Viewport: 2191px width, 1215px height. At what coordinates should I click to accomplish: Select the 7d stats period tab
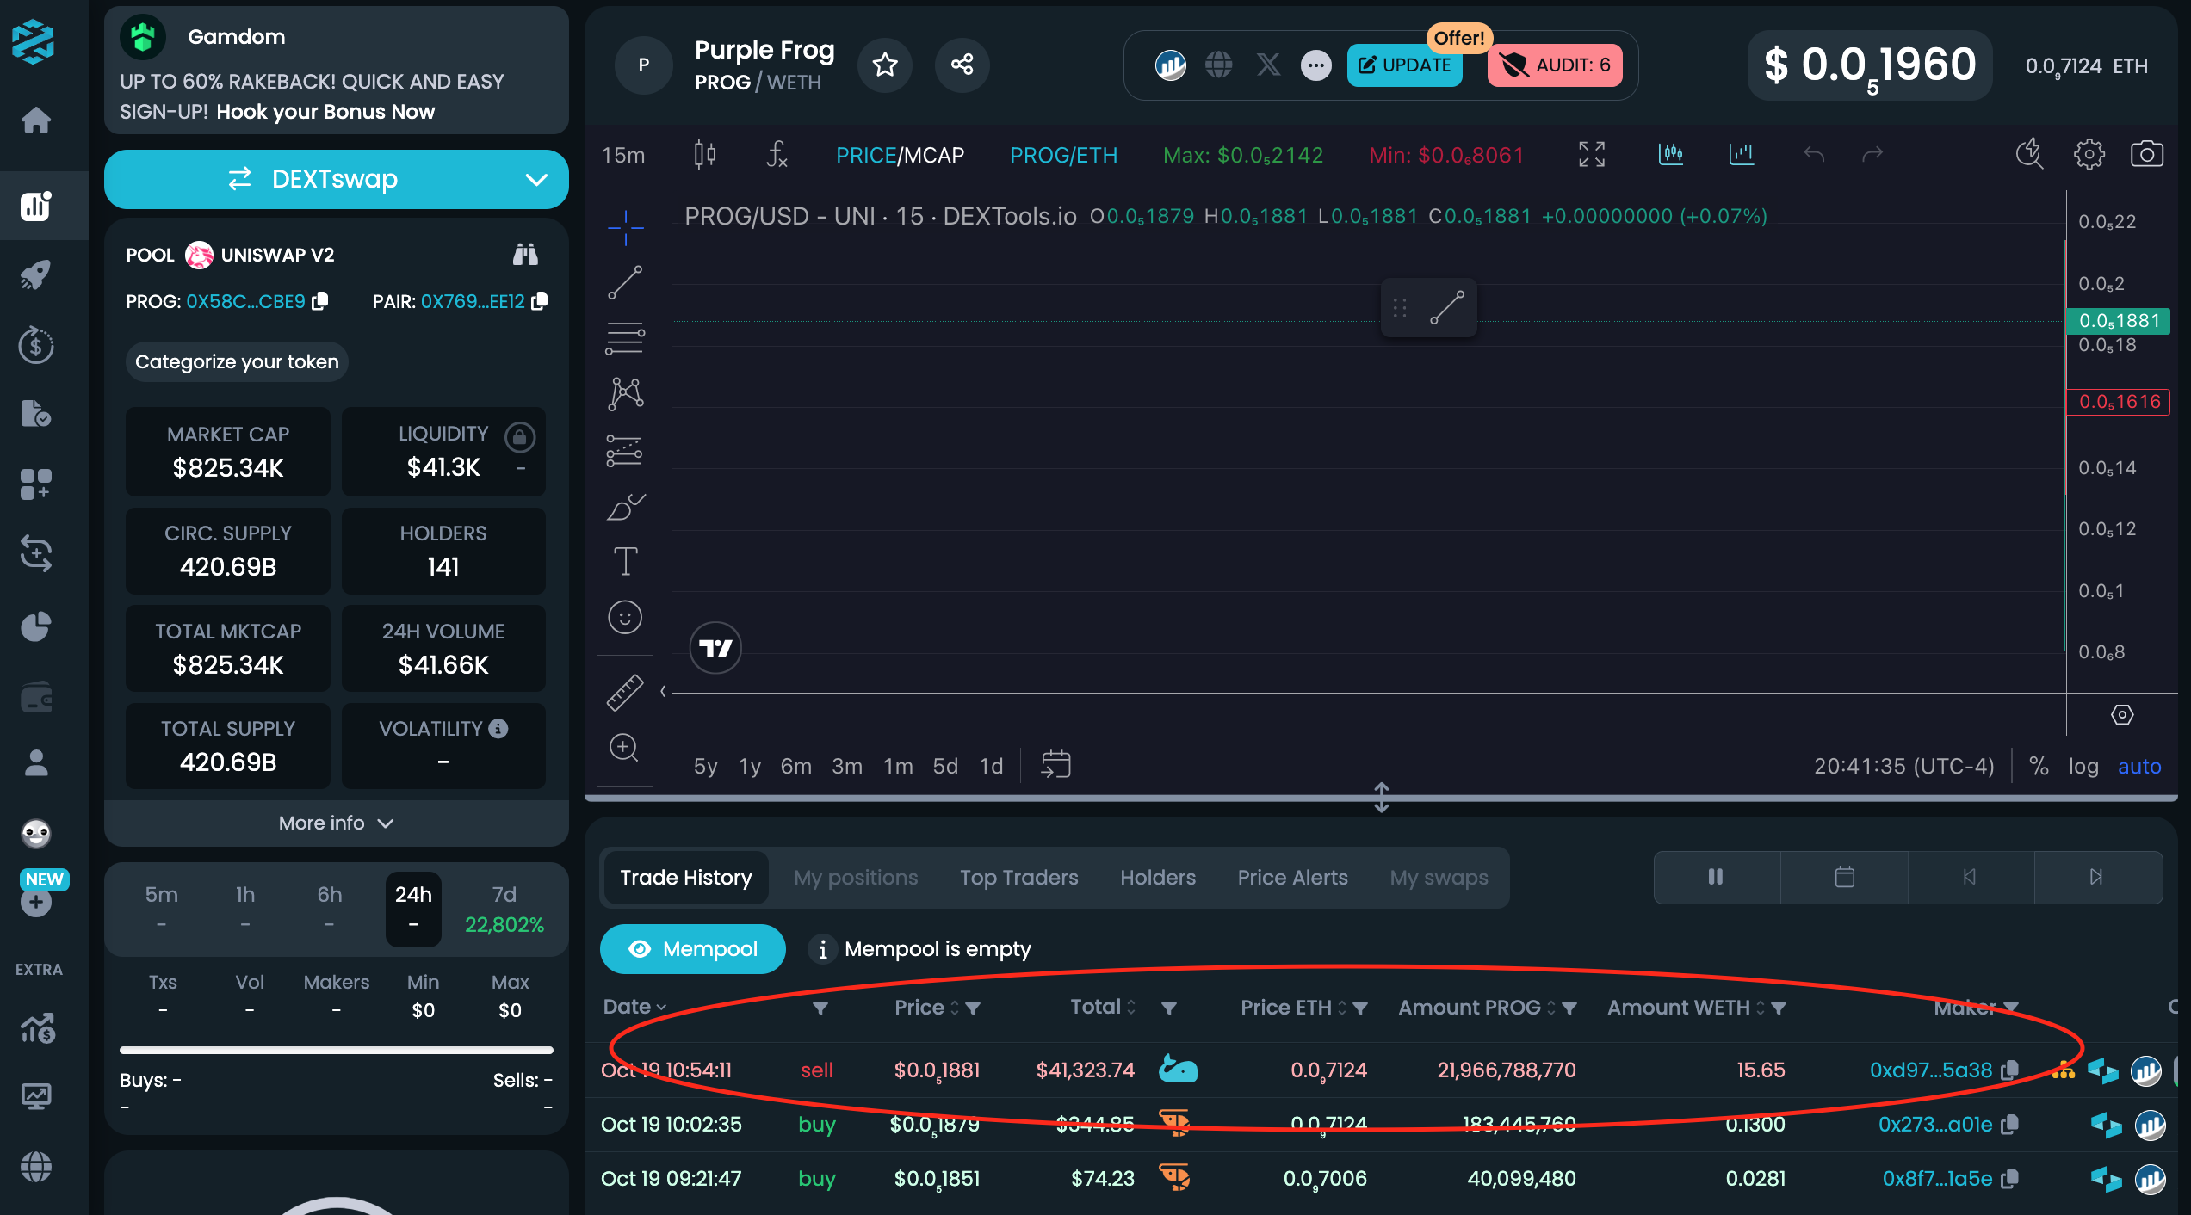coord(504,910)
